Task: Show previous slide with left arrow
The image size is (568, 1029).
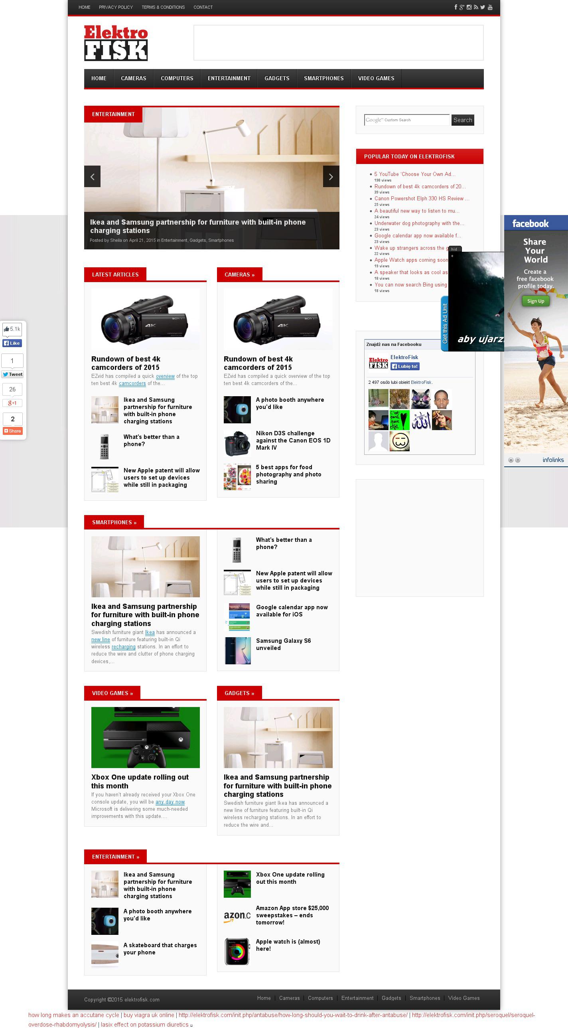Action: click(x=92, y=177)
